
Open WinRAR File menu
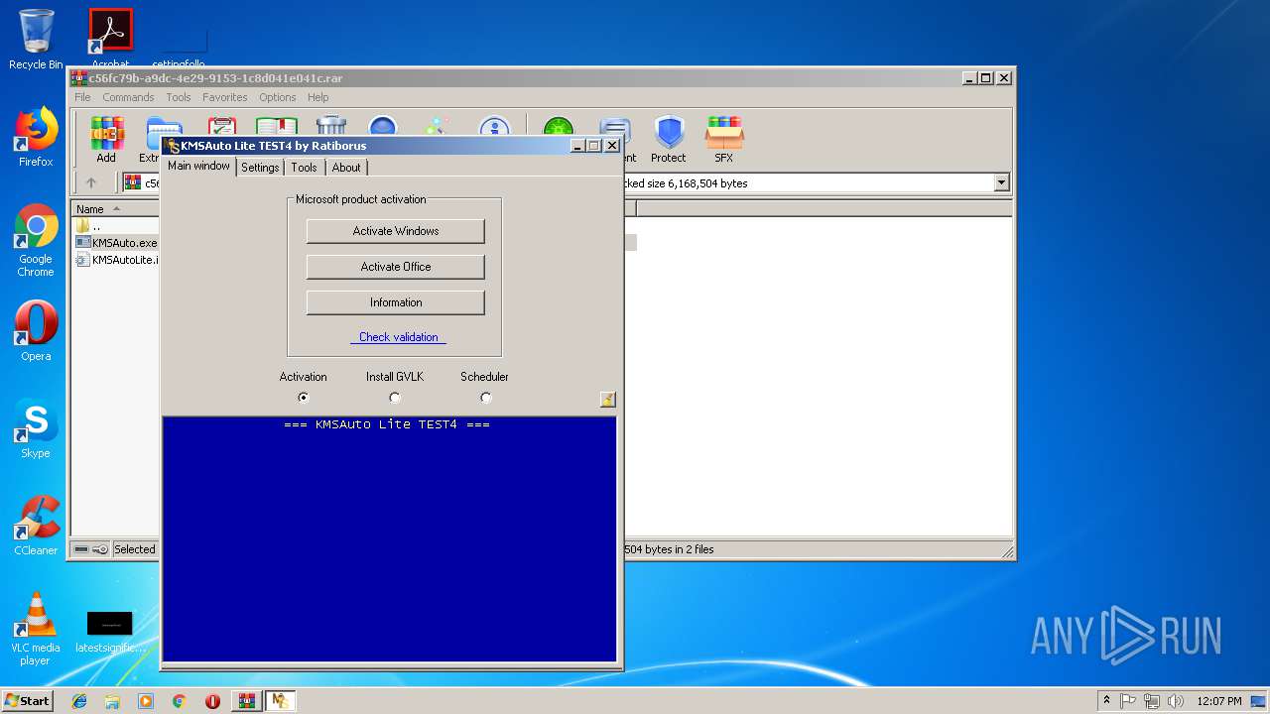(x=82, y=97)
